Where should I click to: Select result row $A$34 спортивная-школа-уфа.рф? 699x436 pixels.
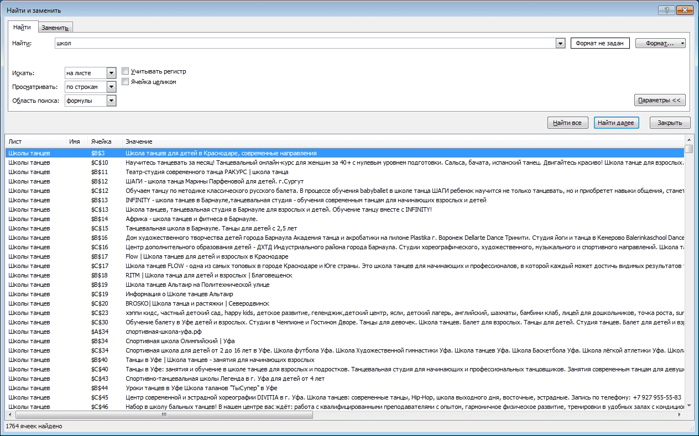point(345,332)
